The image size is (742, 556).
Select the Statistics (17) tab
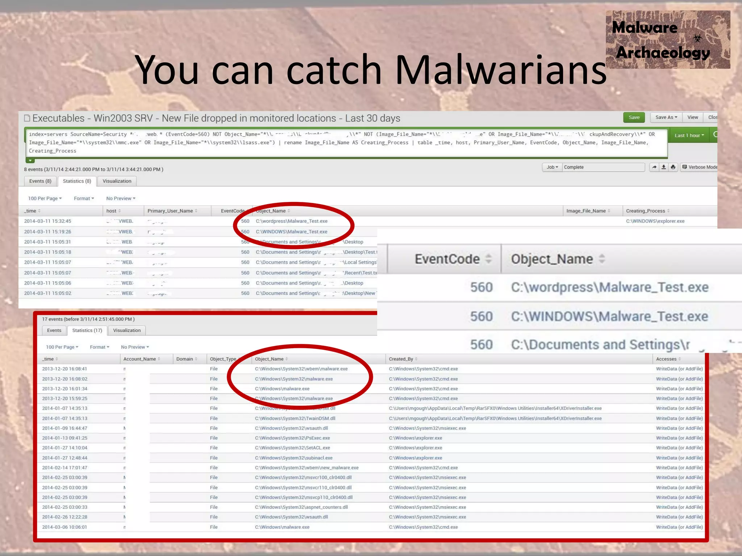coord(87,330)
